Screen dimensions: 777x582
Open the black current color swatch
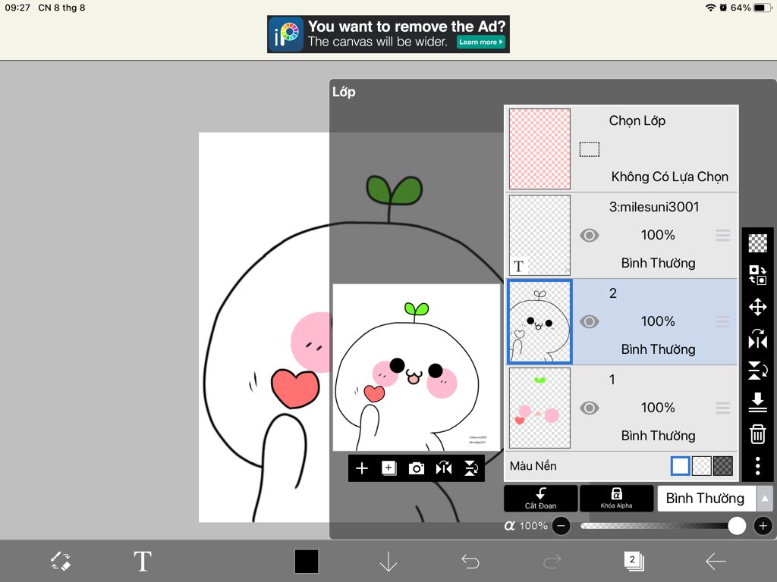tap(307, 562)
